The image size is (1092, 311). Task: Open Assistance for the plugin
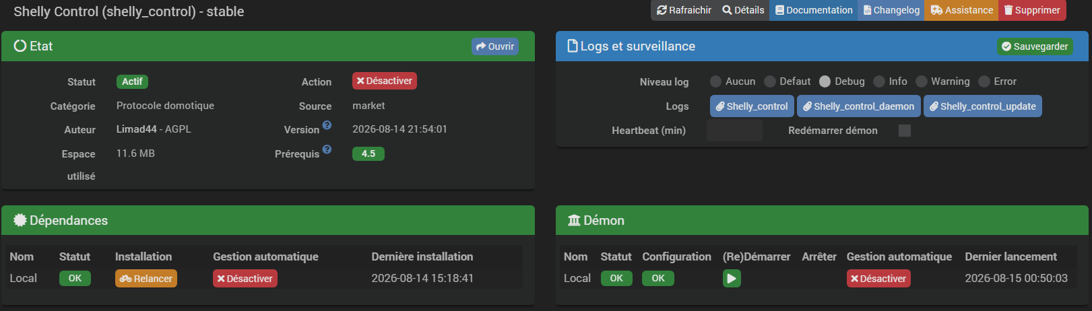click(x=961, y=10)
